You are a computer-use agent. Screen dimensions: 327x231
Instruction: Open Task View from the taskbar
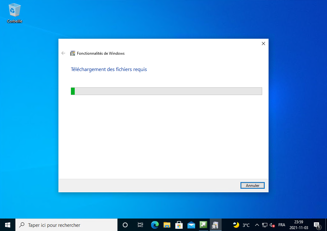click(x=140, y=225)
